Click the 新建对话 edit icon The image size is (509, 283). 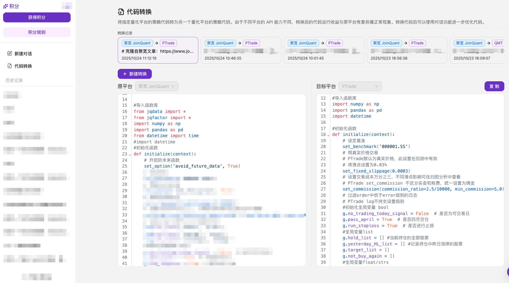coord(10,53)
